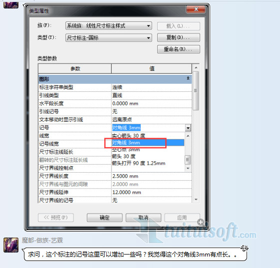Select 实心箭头 30 度 from list
The height and width of the screenshot is (268, 280).
[x=129, y=136]
